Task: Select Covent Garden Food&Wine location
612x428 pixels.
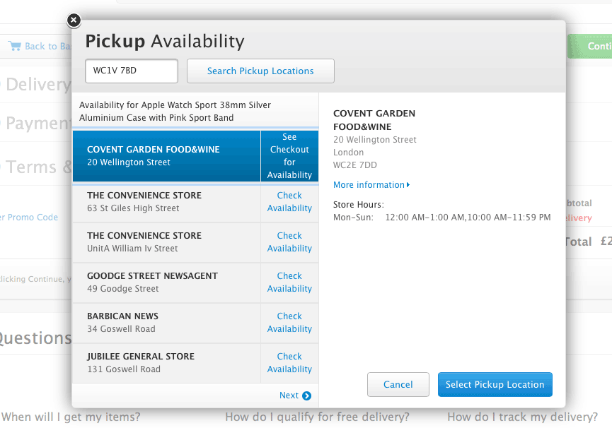Action: point(166,156)
